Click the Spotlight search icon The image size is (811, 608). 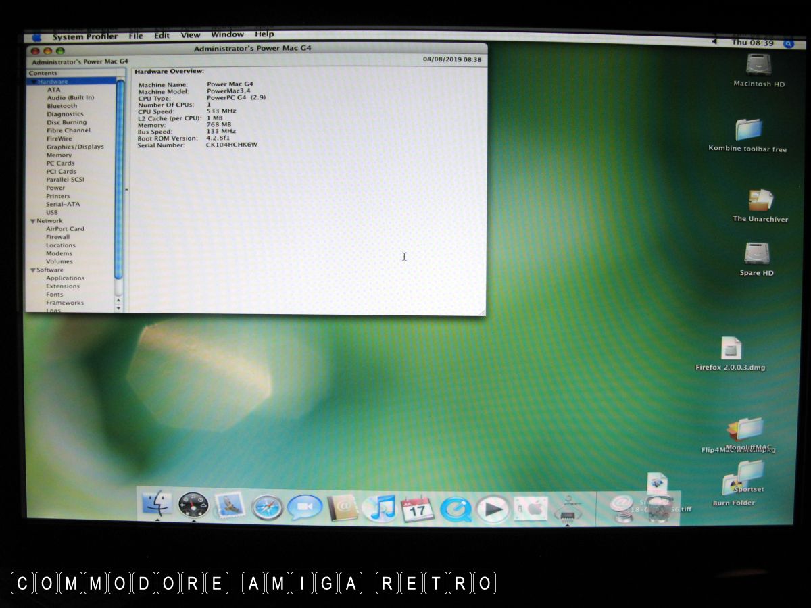pos(788,43)
